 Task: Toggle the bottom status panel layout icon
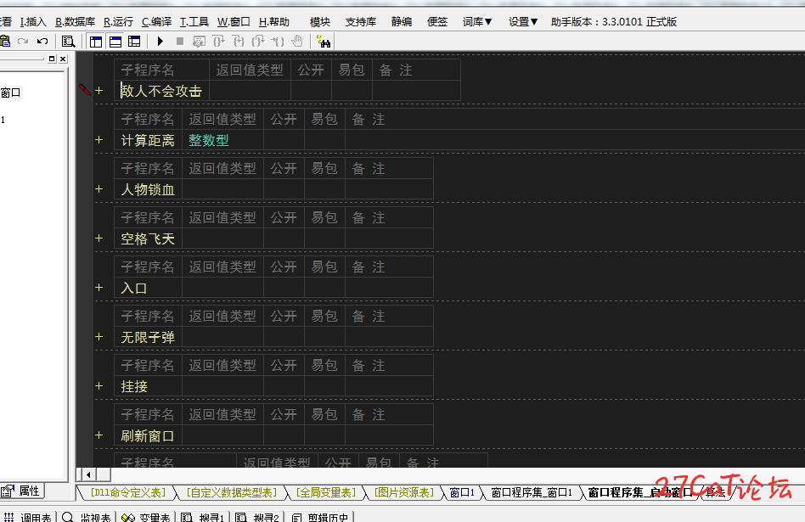click(x=115, y=41)
